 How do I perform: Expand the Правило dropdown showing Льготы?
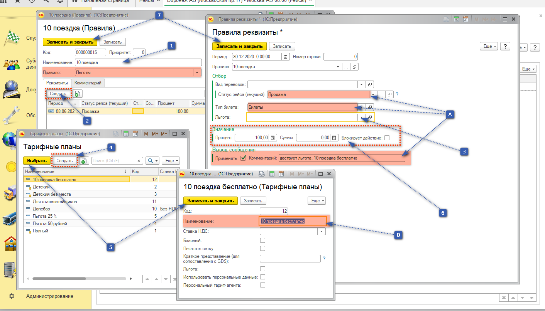click(x=197, y=72)
